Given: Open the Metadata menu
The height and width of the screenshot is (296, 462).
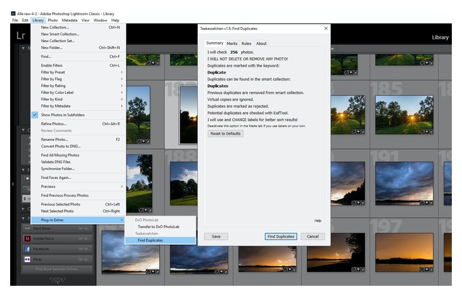Looking at the screenshot, I should pyautogui.click(x=69, y=20).
